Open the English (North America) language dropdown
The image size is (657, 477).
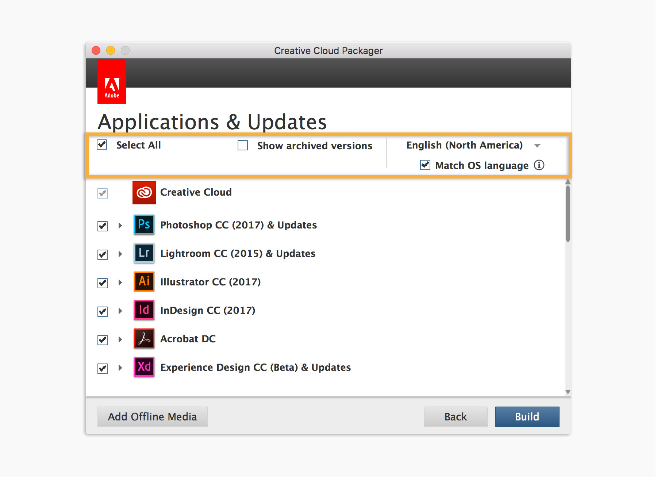click(x=473, y=145)
